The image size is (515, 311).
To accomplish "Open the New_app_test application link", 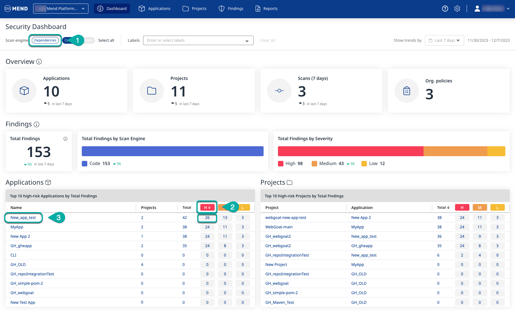I will [23, 218].
